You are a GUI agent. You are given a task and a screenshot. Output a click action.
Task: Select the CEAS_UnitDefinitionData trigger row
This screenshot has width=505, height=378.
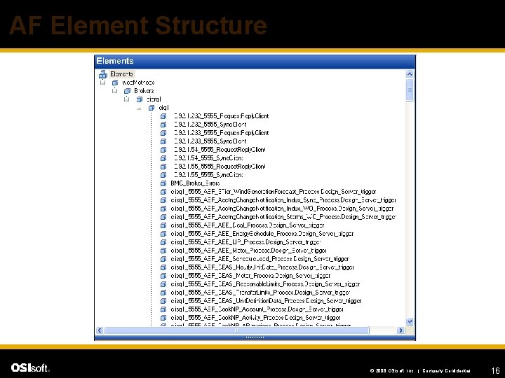tap(266, 301)
